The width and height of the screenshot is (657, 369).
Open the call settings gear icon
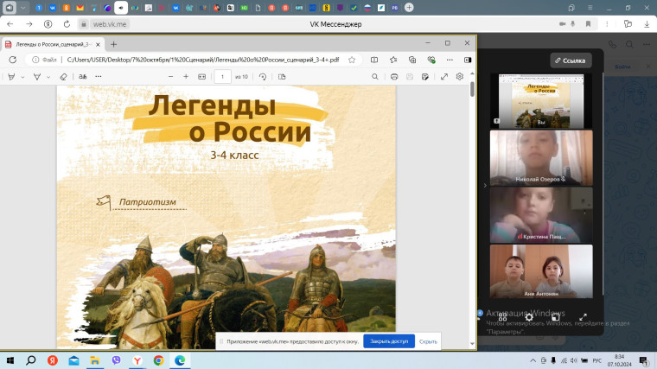coord(529,317)
